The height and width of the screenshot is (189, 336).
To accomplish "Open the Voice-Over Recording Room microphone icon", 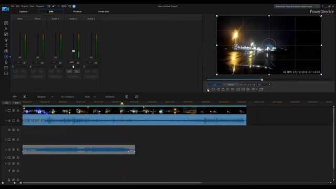I will point(6,62).
